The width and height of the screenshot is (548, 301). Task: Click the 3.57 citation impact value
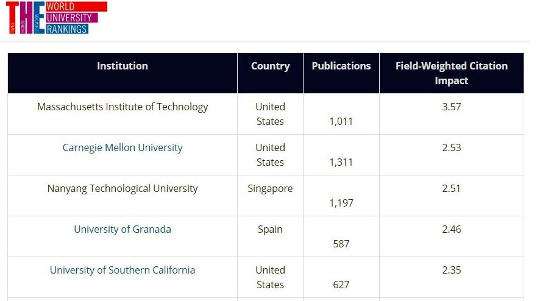pos(452,107)
